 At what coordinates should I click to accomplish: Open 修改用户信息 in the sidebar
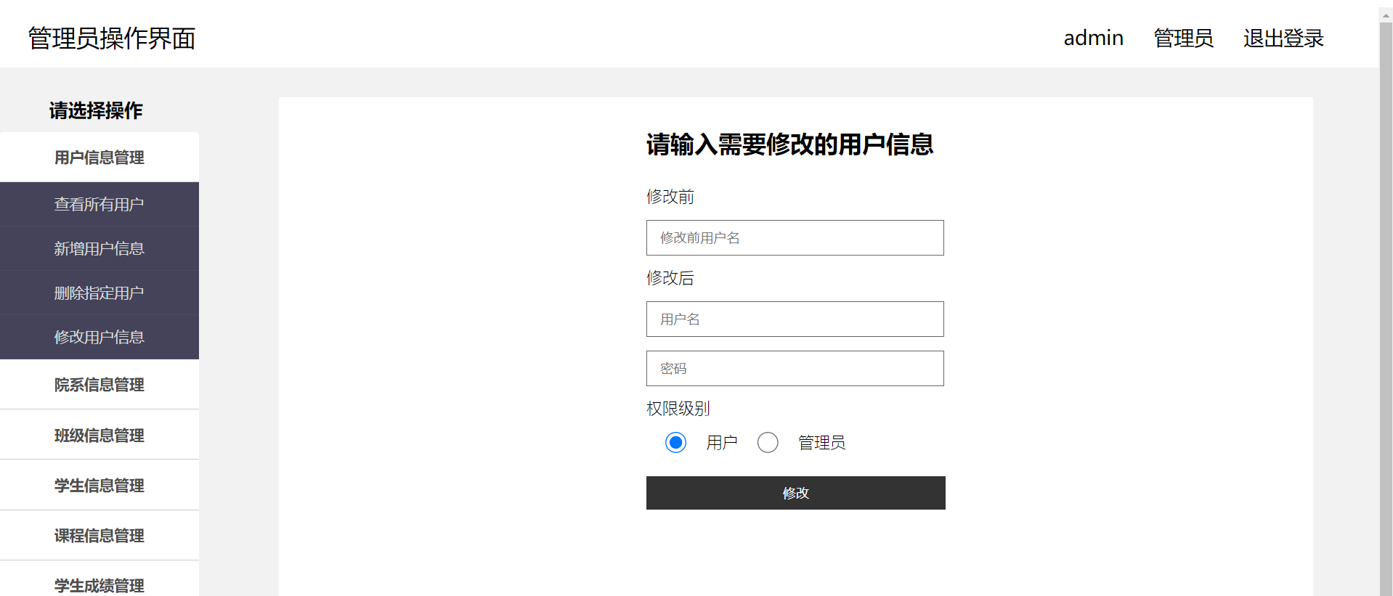coord(99,337)
